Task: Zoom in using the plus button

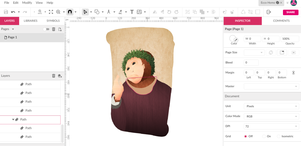Action: click(x=45, y=12)
